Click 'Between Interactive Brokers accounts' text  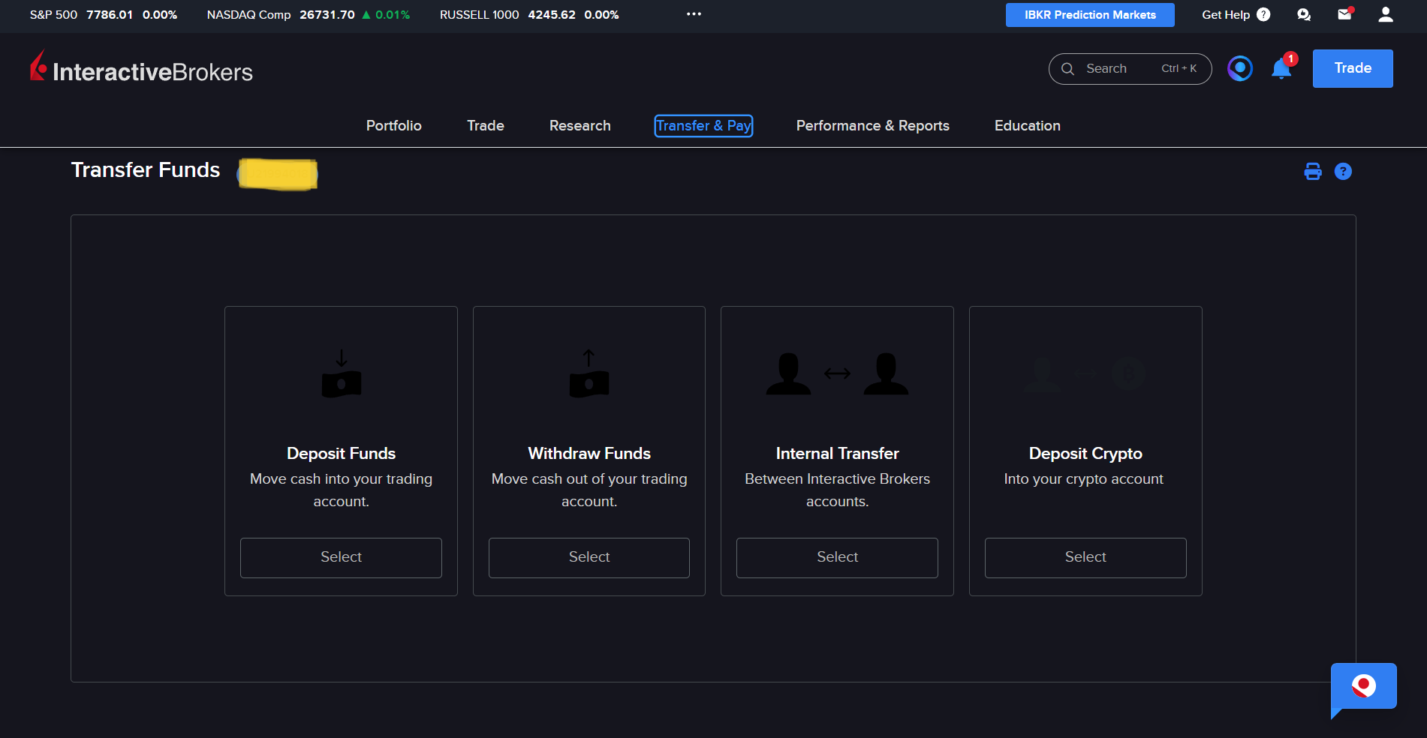pos(837,490)
